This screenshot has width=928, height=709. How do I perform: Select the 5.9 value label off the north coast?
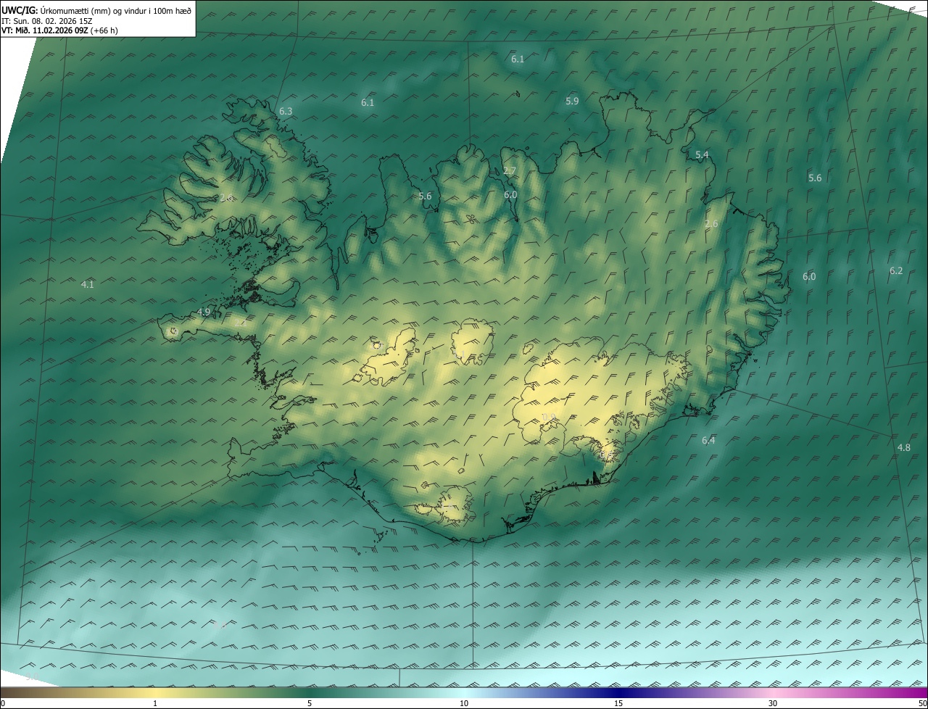click(572, 101)
